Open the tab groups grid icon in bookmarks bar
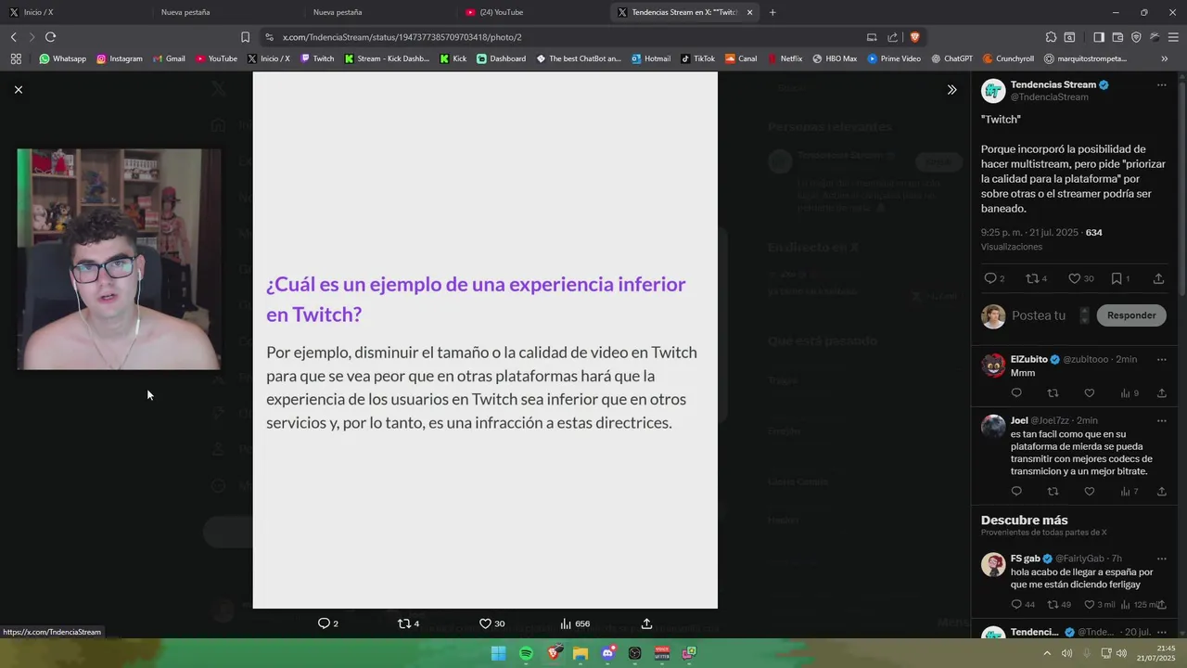1187x668 pixels. coord(16,58)
